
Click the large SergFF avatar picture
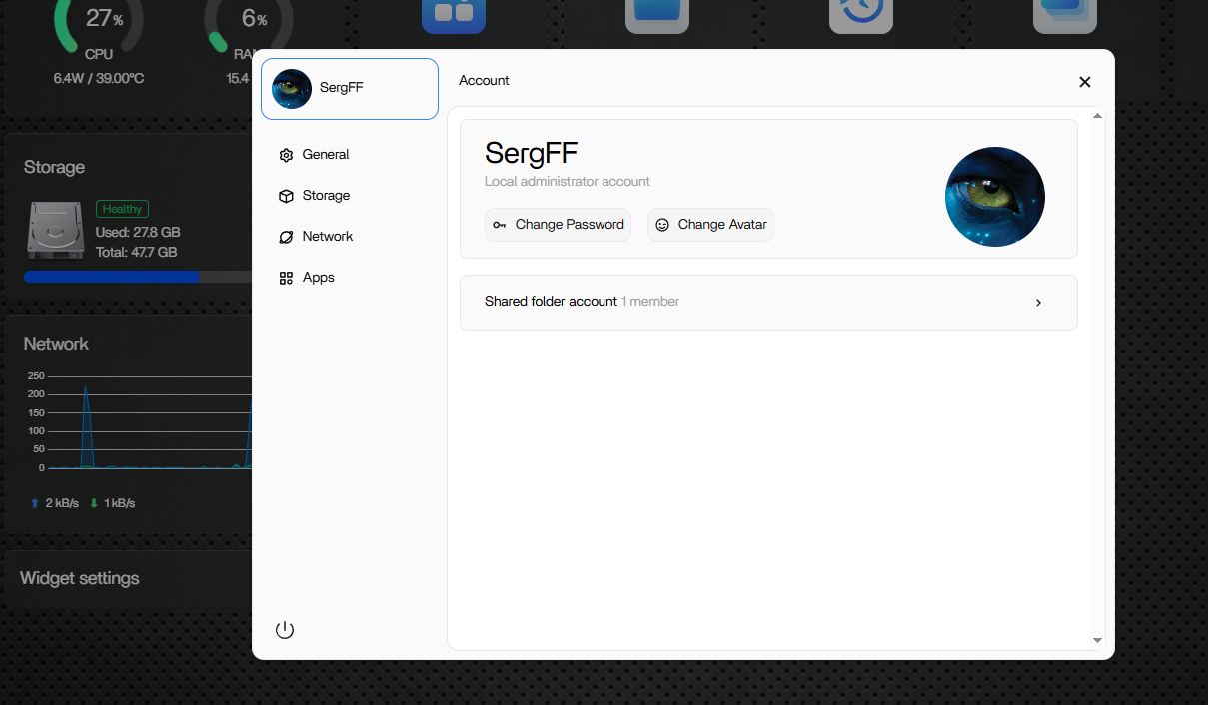click(x=994, y=197)
